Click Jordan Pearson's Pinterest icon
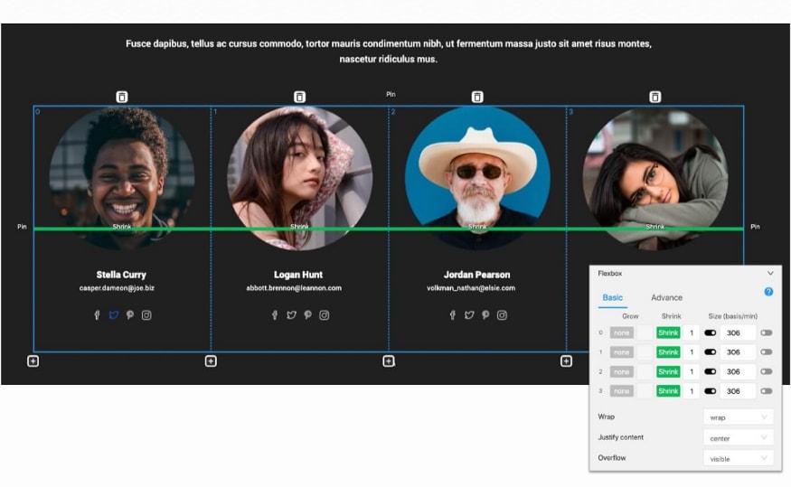The image size is (791, 487). [x=485, y=315]
